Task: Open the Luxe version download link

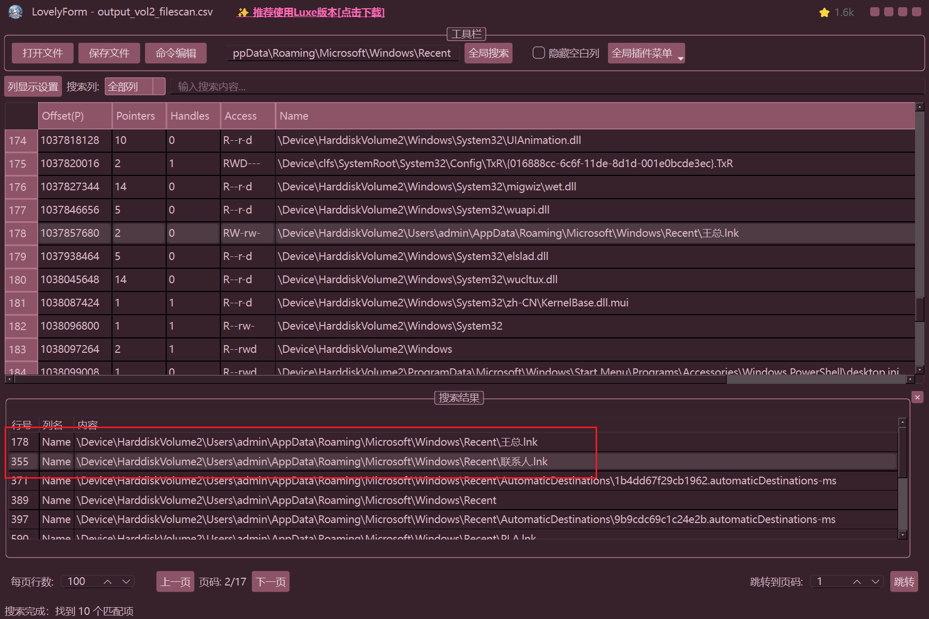Action: [x=311, y=12]
